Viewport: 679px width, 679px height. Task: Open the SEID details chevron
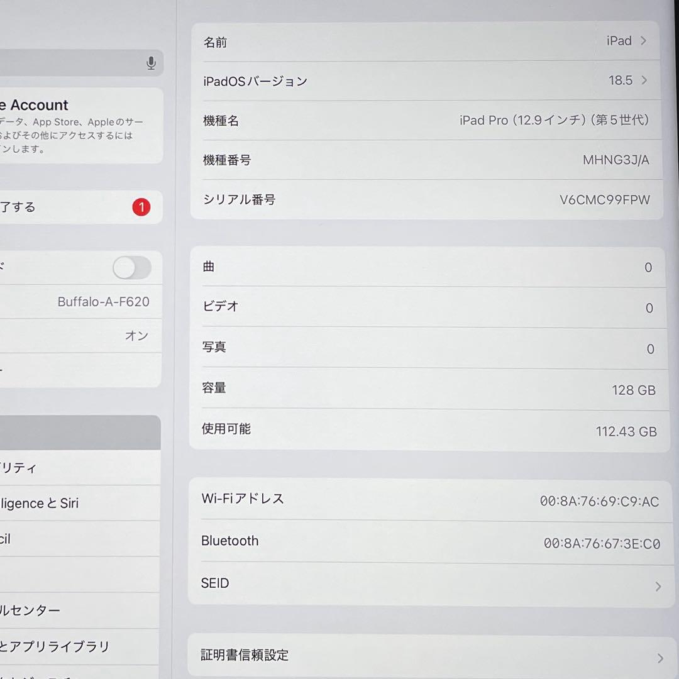click(x=428, y=583)
